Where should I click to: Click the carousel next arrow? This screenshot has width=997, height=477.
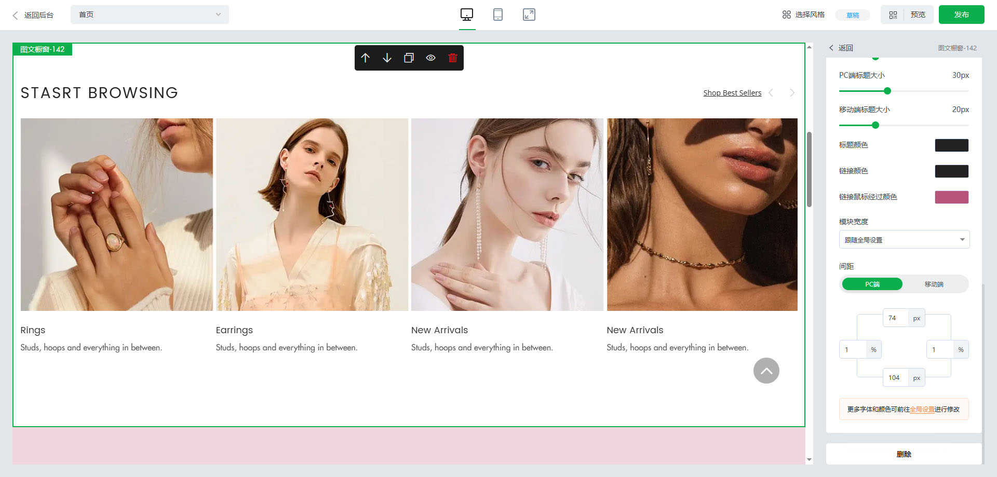(792, 93)
